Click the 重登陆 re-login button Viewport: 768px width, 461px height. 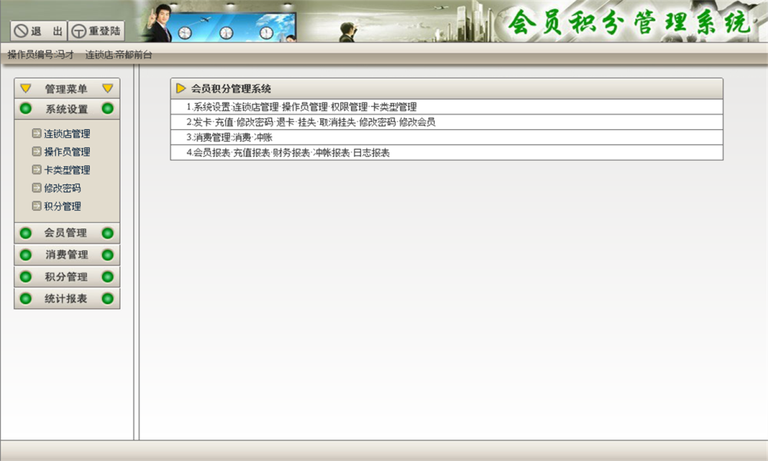[x=96, y=31]
